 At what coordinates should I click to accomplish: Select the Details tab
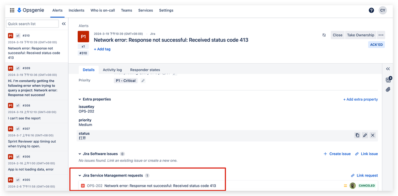click(88, 70)
